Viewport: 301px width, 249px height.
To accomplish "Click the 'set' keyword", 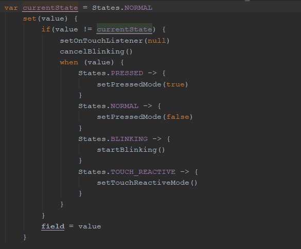I will [x=29, y=19].
